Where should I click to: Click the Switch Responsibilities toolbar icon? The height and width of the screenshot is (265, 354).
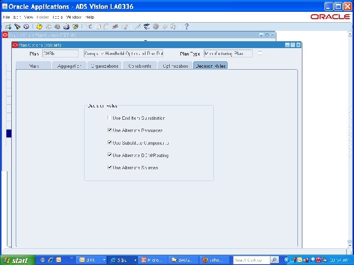(x=57, y=26)
